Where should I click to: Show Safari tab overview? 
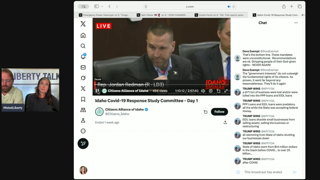[x=299, y=6]
